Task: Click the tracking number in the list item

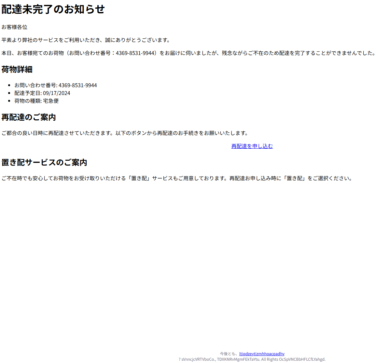Action: pyautogui.click(x=77, y=85)
